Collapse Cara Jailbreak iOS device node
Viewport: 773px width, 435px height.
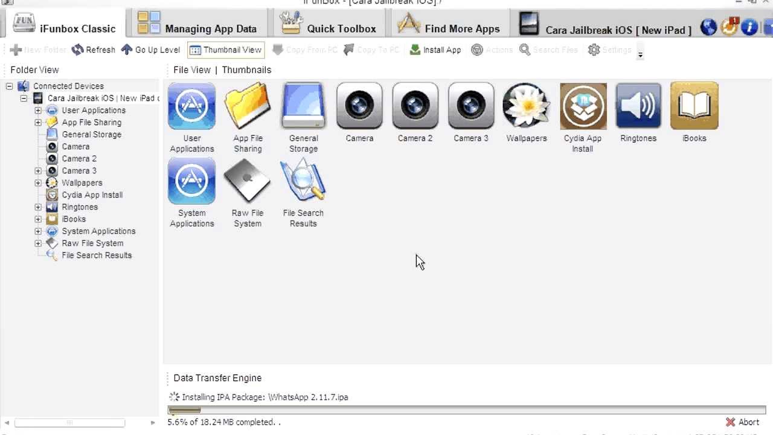tap(24, 98)
